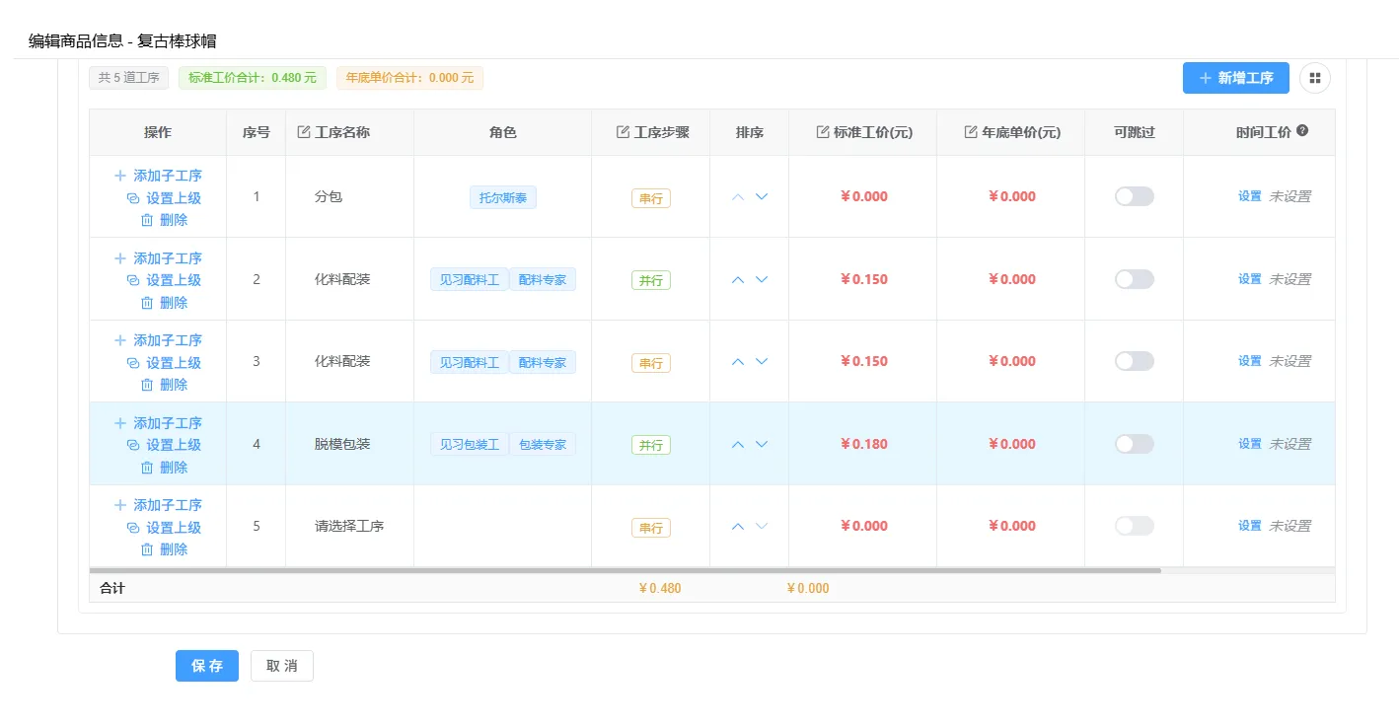The width and height of the screenshot is (1399, 728).
Task: Set parent for 脱模包装 row
Action: 164,445
